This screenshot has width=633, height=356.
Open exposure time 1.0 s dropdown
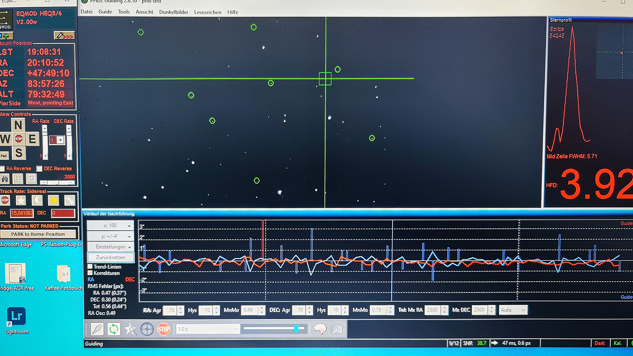[x=207, y=329]
